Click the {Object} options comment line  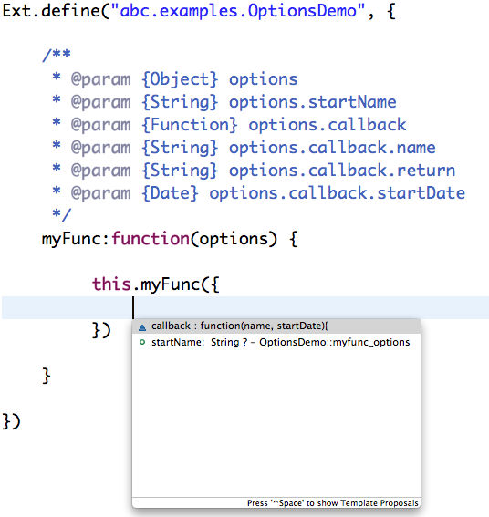(x=175, y=79)
